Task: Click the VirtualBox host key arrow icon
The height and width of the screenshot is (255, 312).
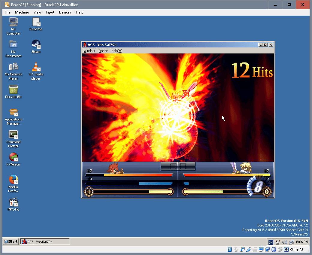Action: click(286, 249)
